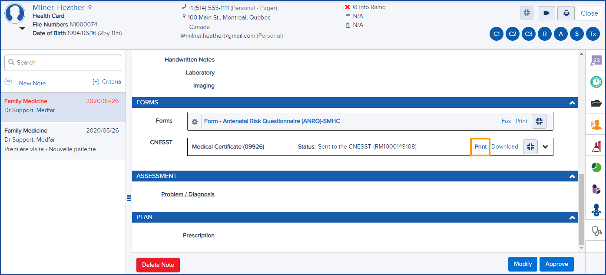Open the patient contact information icon

coord(596,124)
